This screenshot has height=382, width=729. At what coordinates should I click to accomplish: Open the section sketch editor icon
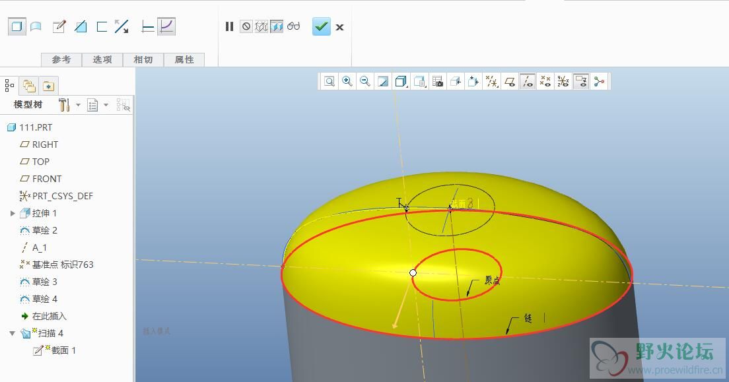pyautogui.click(x=59, y=27)
